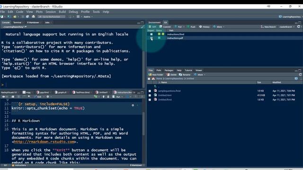Sort files by the Name column header
303x170 pixels.
(x=164, y=82)
